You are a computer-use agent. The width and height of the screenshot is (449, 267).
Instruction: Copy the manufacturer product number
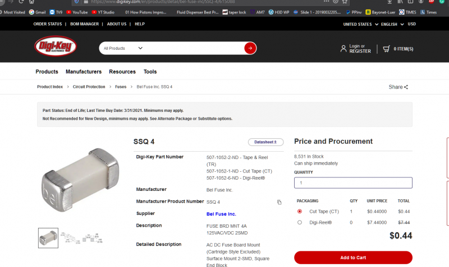pos(280,202)
